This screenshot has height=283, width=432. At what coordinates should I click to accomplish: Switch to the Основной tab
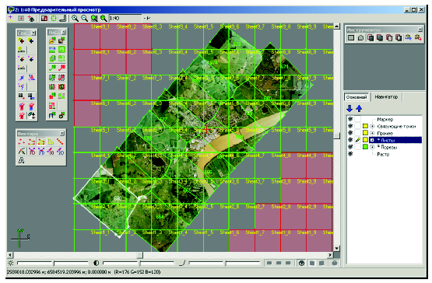point(356,97)
